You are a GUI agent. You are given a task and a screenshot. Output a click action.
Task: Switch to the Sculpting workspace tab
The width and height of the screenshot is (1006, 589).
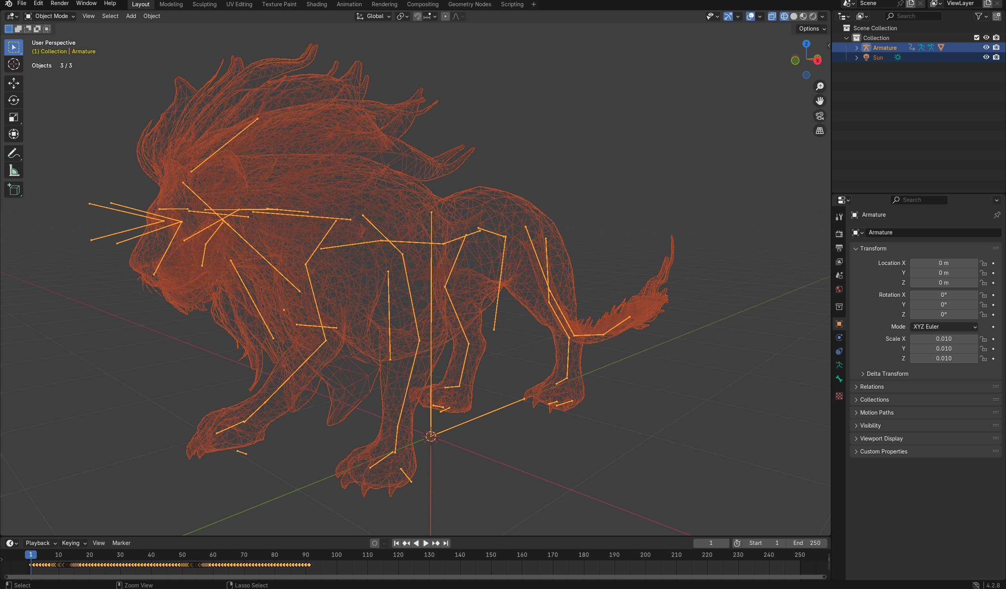coord(204,4)
